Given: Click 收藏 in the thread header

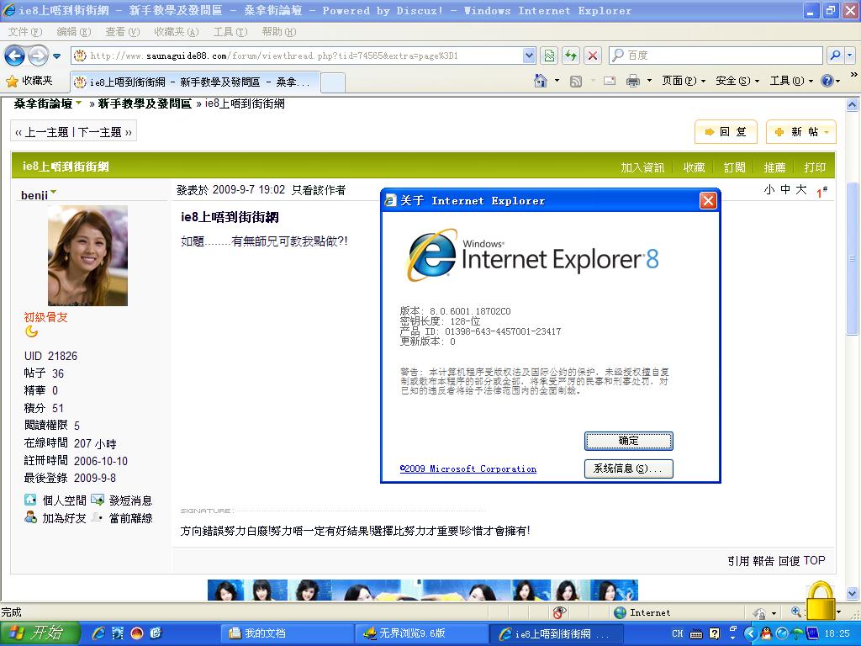Looking at the screenshot, I should [694, 167].
